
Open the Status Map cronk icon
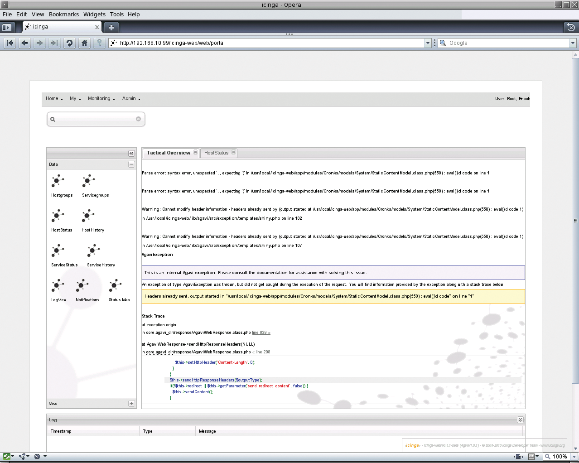point(115,285)
